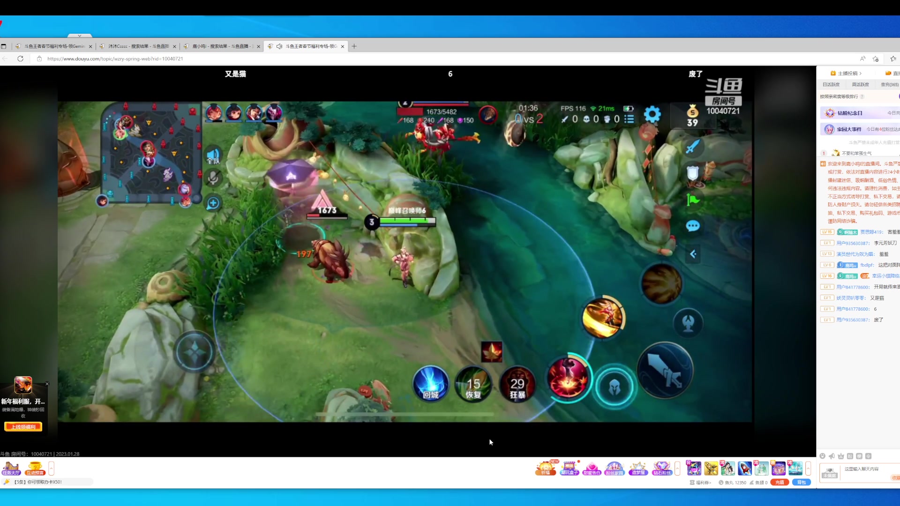Tap the 回城 recall skill button
This screenshot has height=506, width=900.
431,384
